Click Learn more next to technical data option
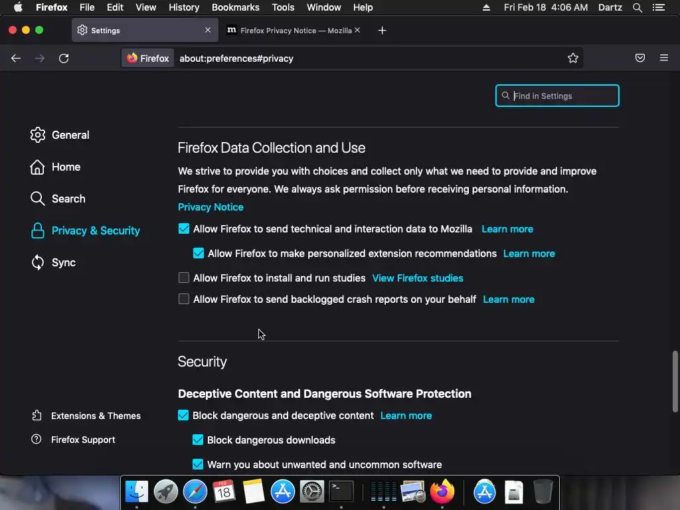Screen dimensions: 680x510 [x=507, y=229]
